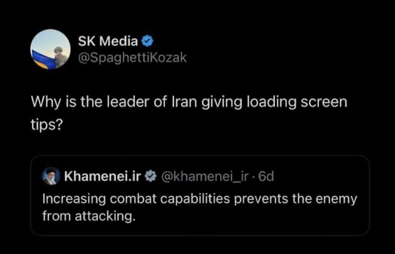Open the @SpaghettiKozak handle

[132, 58]
